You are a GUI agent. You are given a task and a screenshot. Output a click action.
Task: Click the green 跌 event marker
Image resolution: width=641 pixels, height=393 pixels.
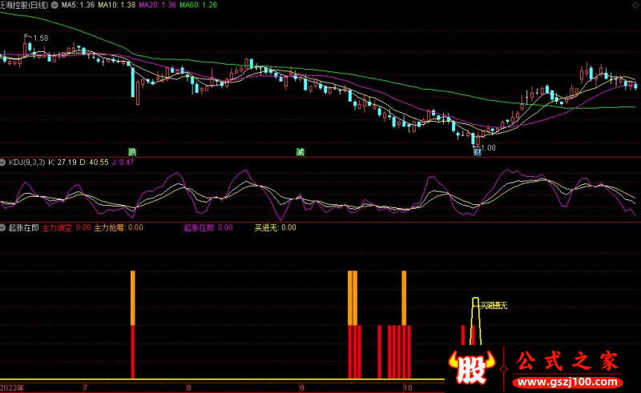132,152
